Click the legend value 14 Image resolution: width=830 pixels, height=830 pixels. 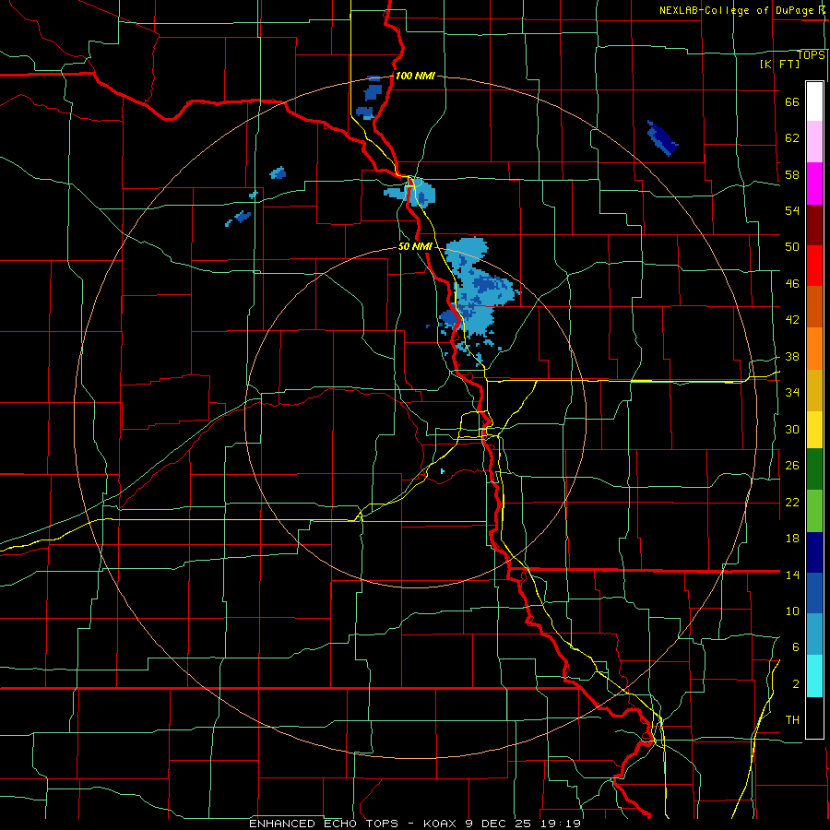point(792,575)
